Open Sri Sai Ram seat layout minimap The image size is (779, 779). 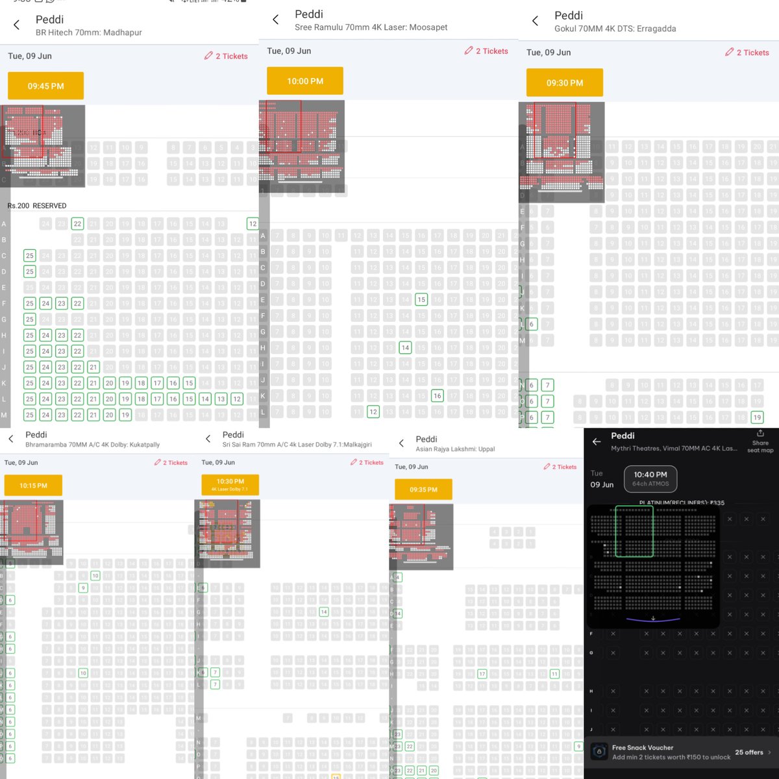(x=228, y=534)
